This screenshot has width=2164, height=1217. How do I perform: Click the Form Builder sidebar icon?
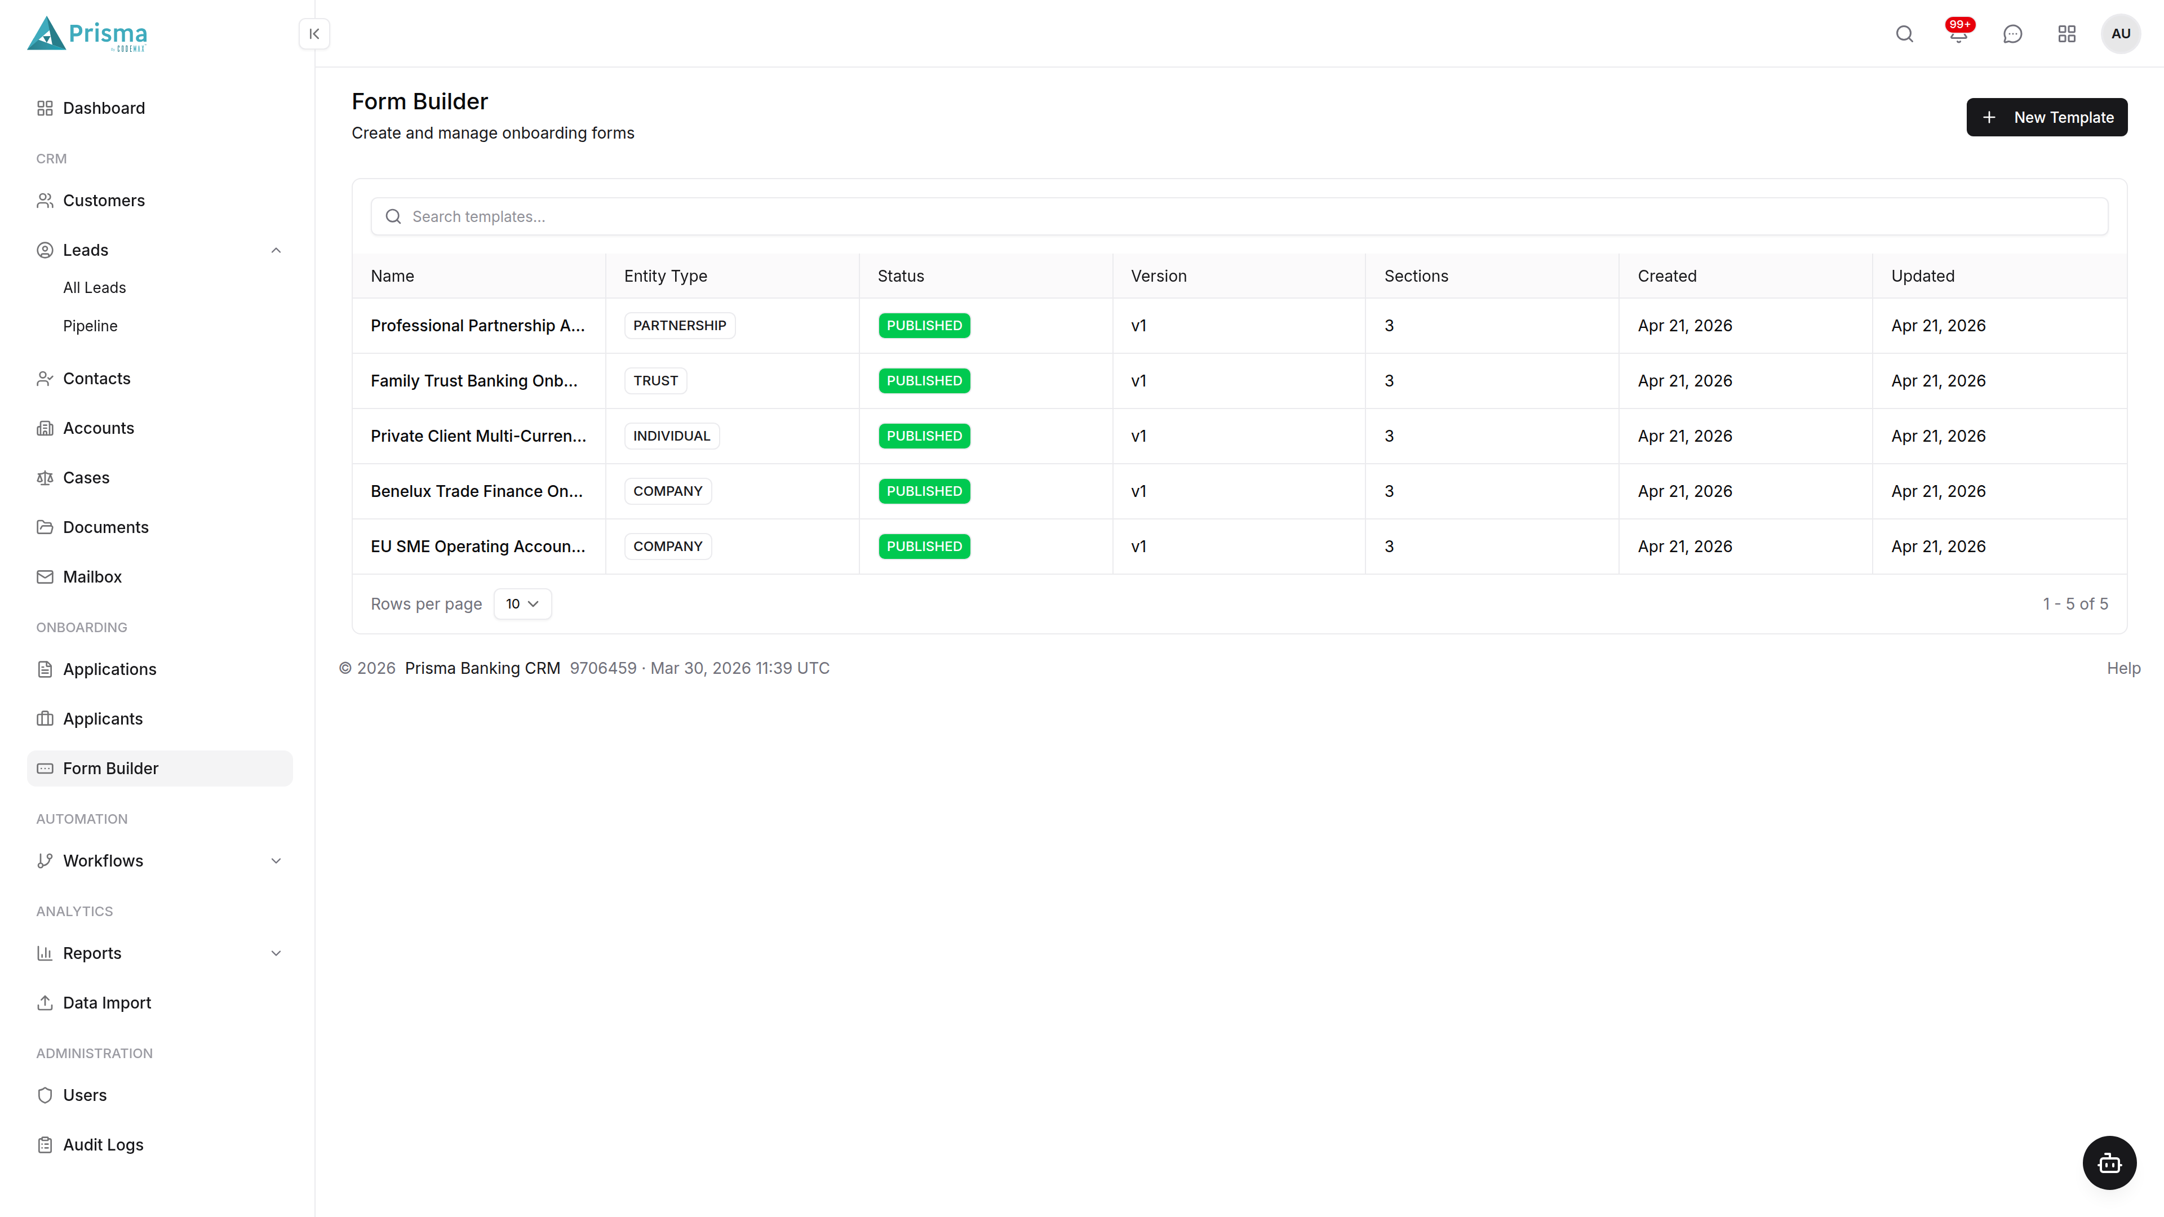[45, 769]
